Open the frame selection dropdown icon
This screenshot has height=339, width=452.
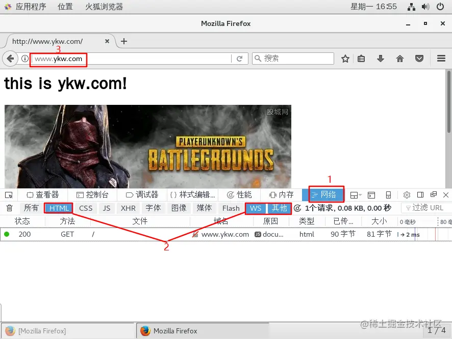tap(356, 195)
